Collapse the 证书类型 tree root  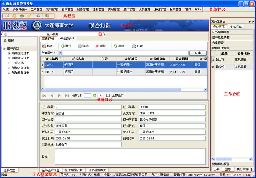coord(4,48)
